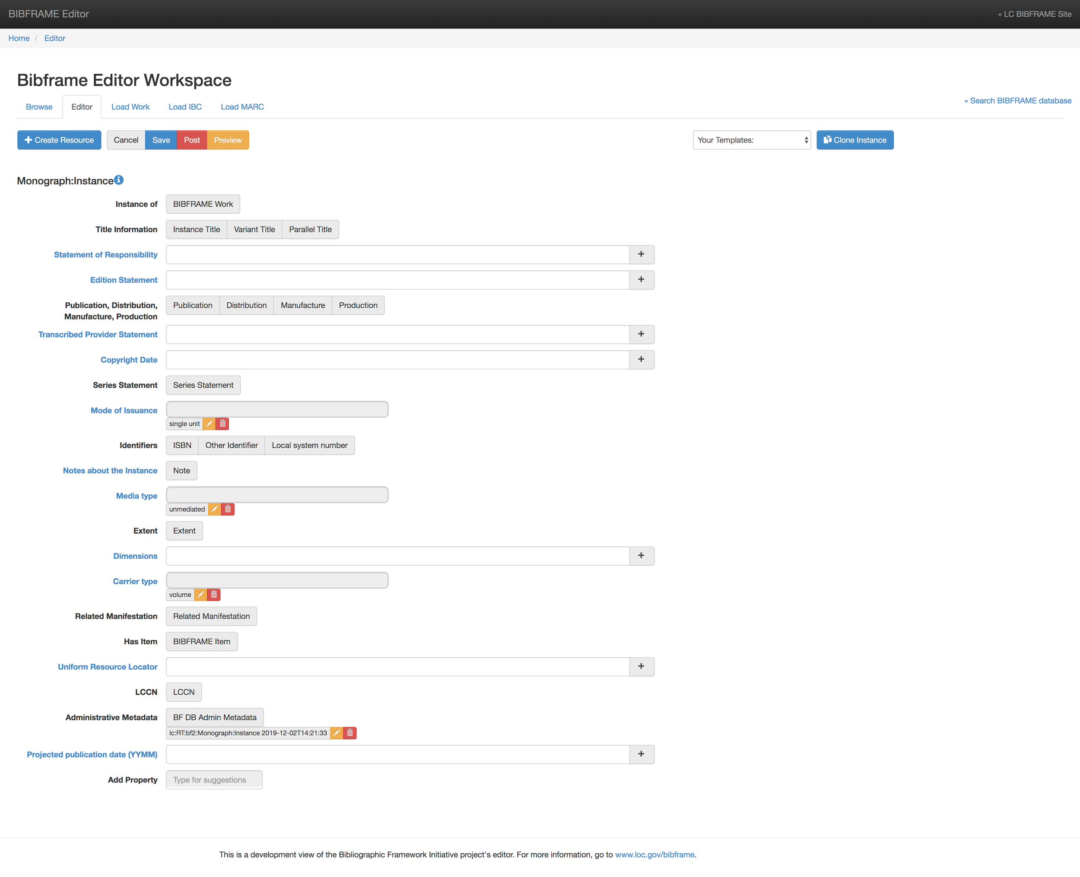The width and height of the screenshot is (1080, 877).
Task: Click the Mode of Issuance lookup field
Action: (x=277, y=409)
